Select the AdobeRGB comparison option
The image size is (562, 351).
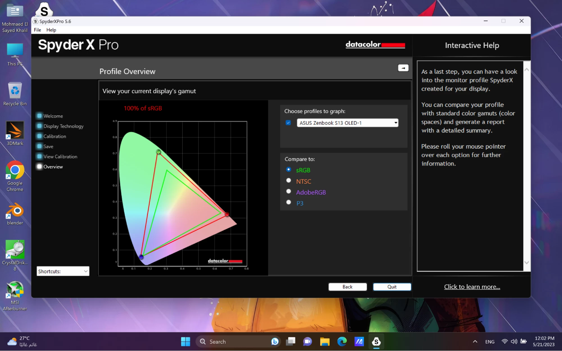(x=288, y=192)
